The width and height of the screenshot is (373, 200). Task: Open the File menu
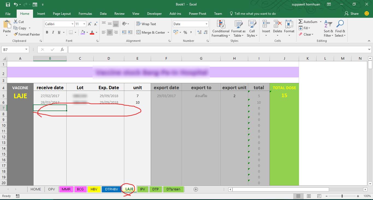pos(8,14)
